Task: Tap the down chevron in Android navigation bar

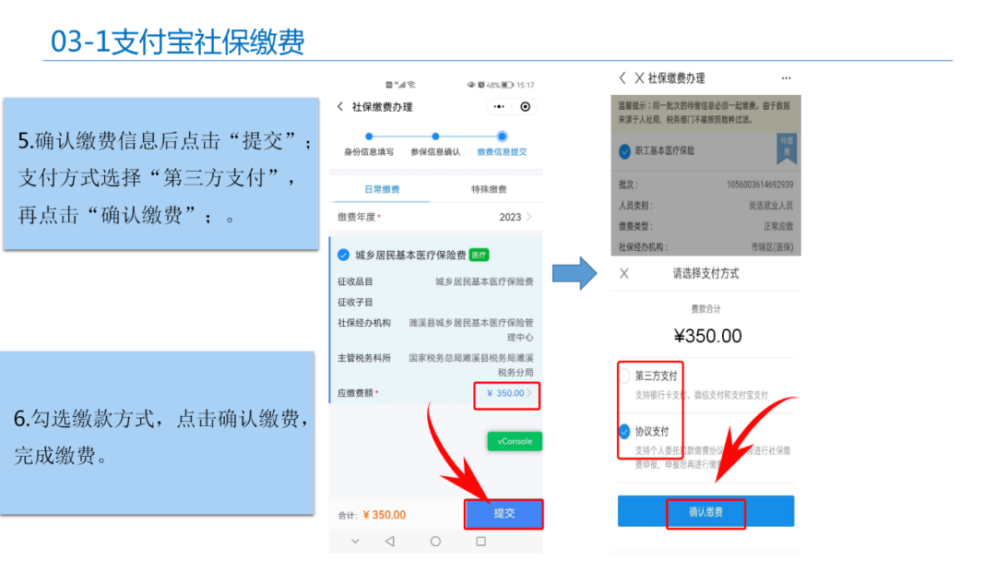Action: point(355,542)
